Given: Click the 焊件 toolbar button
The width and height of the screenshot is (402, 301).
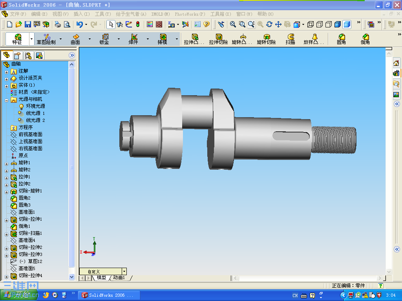Looking at the screenshot, I should [133, 39].
